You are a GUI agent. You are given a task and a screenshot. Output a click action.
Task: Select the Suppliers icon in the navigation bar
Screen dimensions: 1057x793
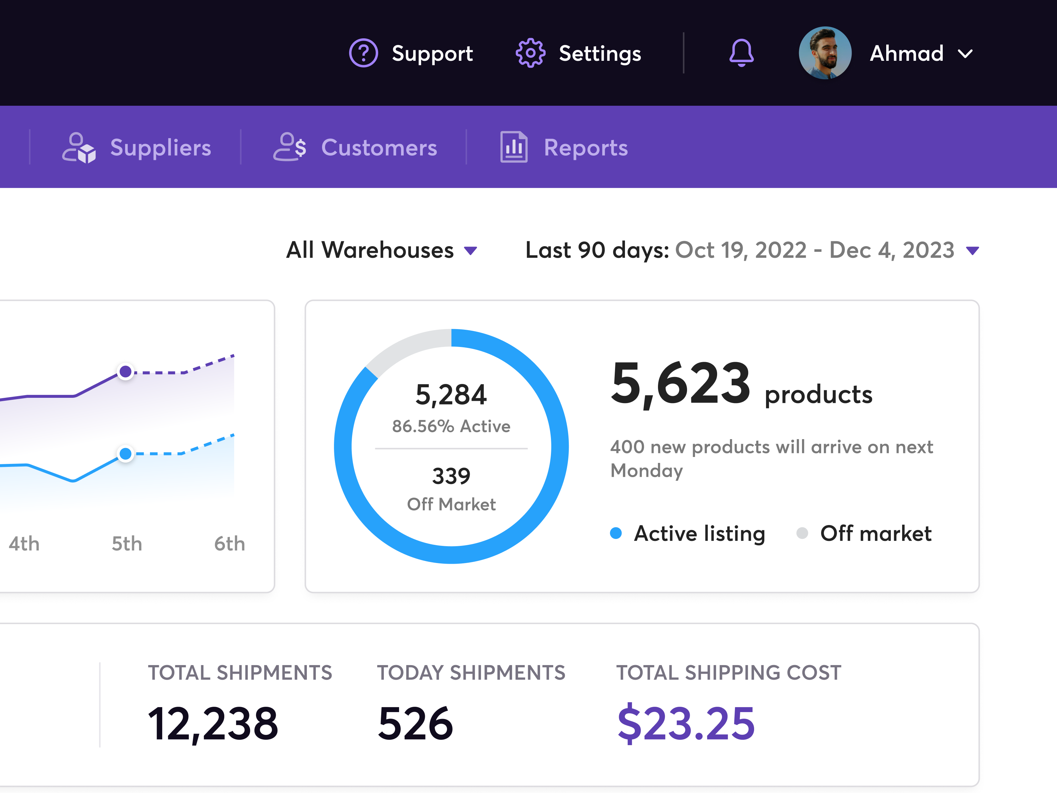(x=79, y=148)
